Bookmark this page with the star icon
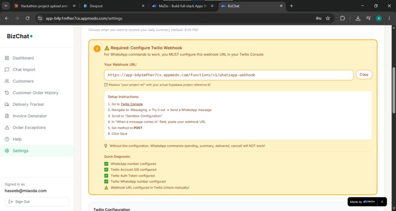Screen dimensions: 396x211 328,18
